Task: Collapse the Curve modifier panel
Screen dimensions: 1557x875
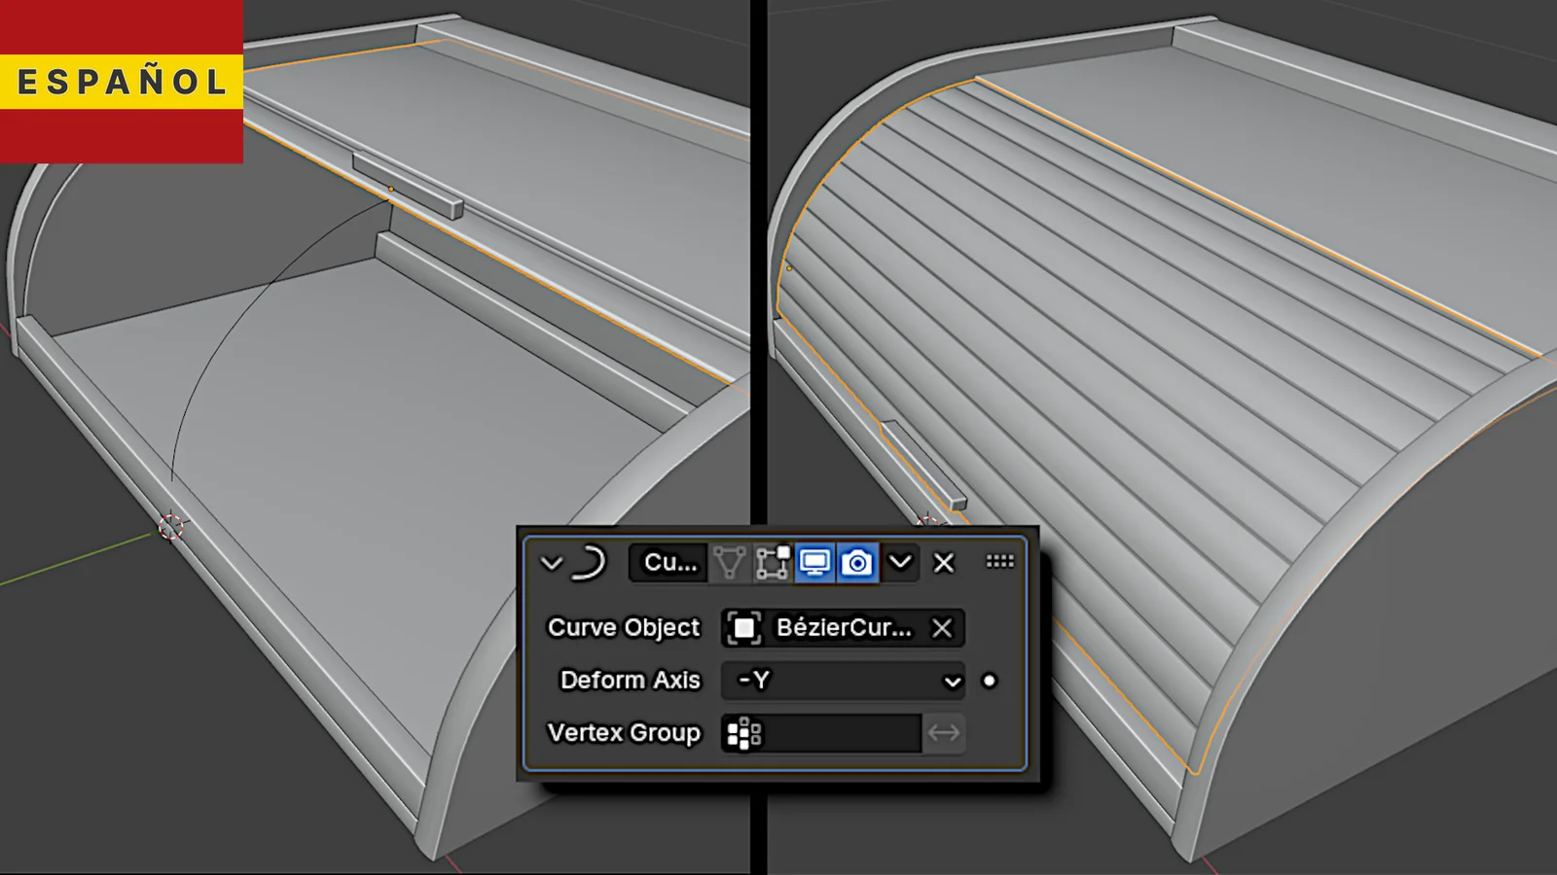Action: pyautogui.click(x=551, y=563)
